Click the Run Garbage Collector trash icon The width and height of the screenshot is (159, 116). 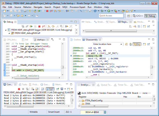[x=105, y=112]
